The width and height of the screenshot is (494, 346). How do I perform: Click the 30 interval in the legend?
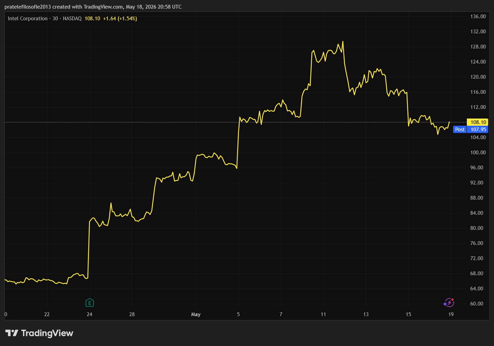point(55,19)
